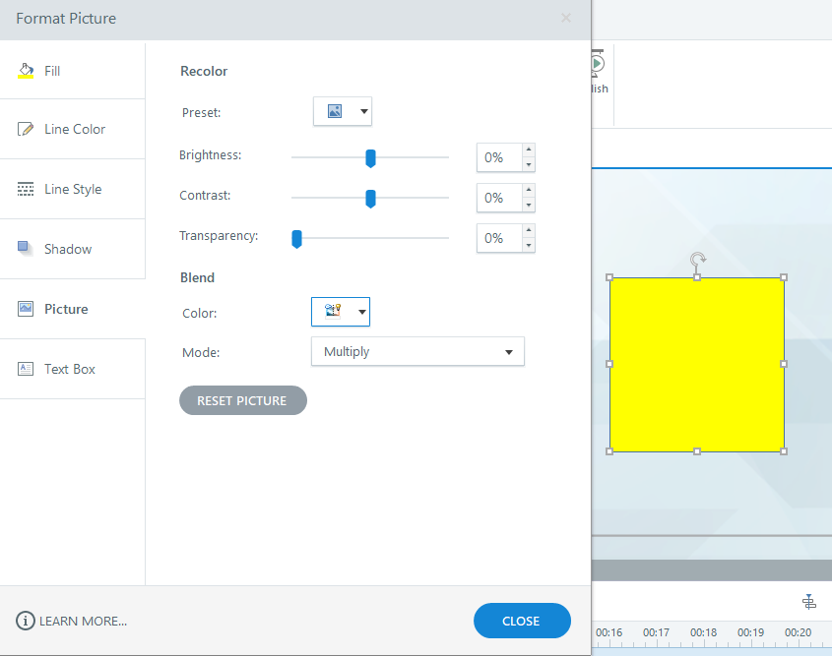The width and height of the screenshot is (832, 656).
Task: Click the timeline settings icon at bottom right
Action: point(808,602)
